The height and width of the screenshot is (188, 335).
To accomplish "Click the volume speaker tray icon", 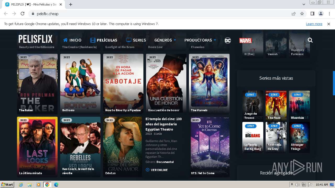I will [x=298, y=185].
